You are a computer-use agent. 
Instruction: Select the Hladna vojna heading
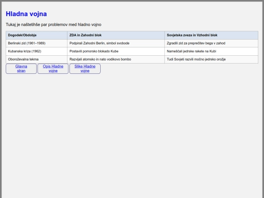coord(26,14)
